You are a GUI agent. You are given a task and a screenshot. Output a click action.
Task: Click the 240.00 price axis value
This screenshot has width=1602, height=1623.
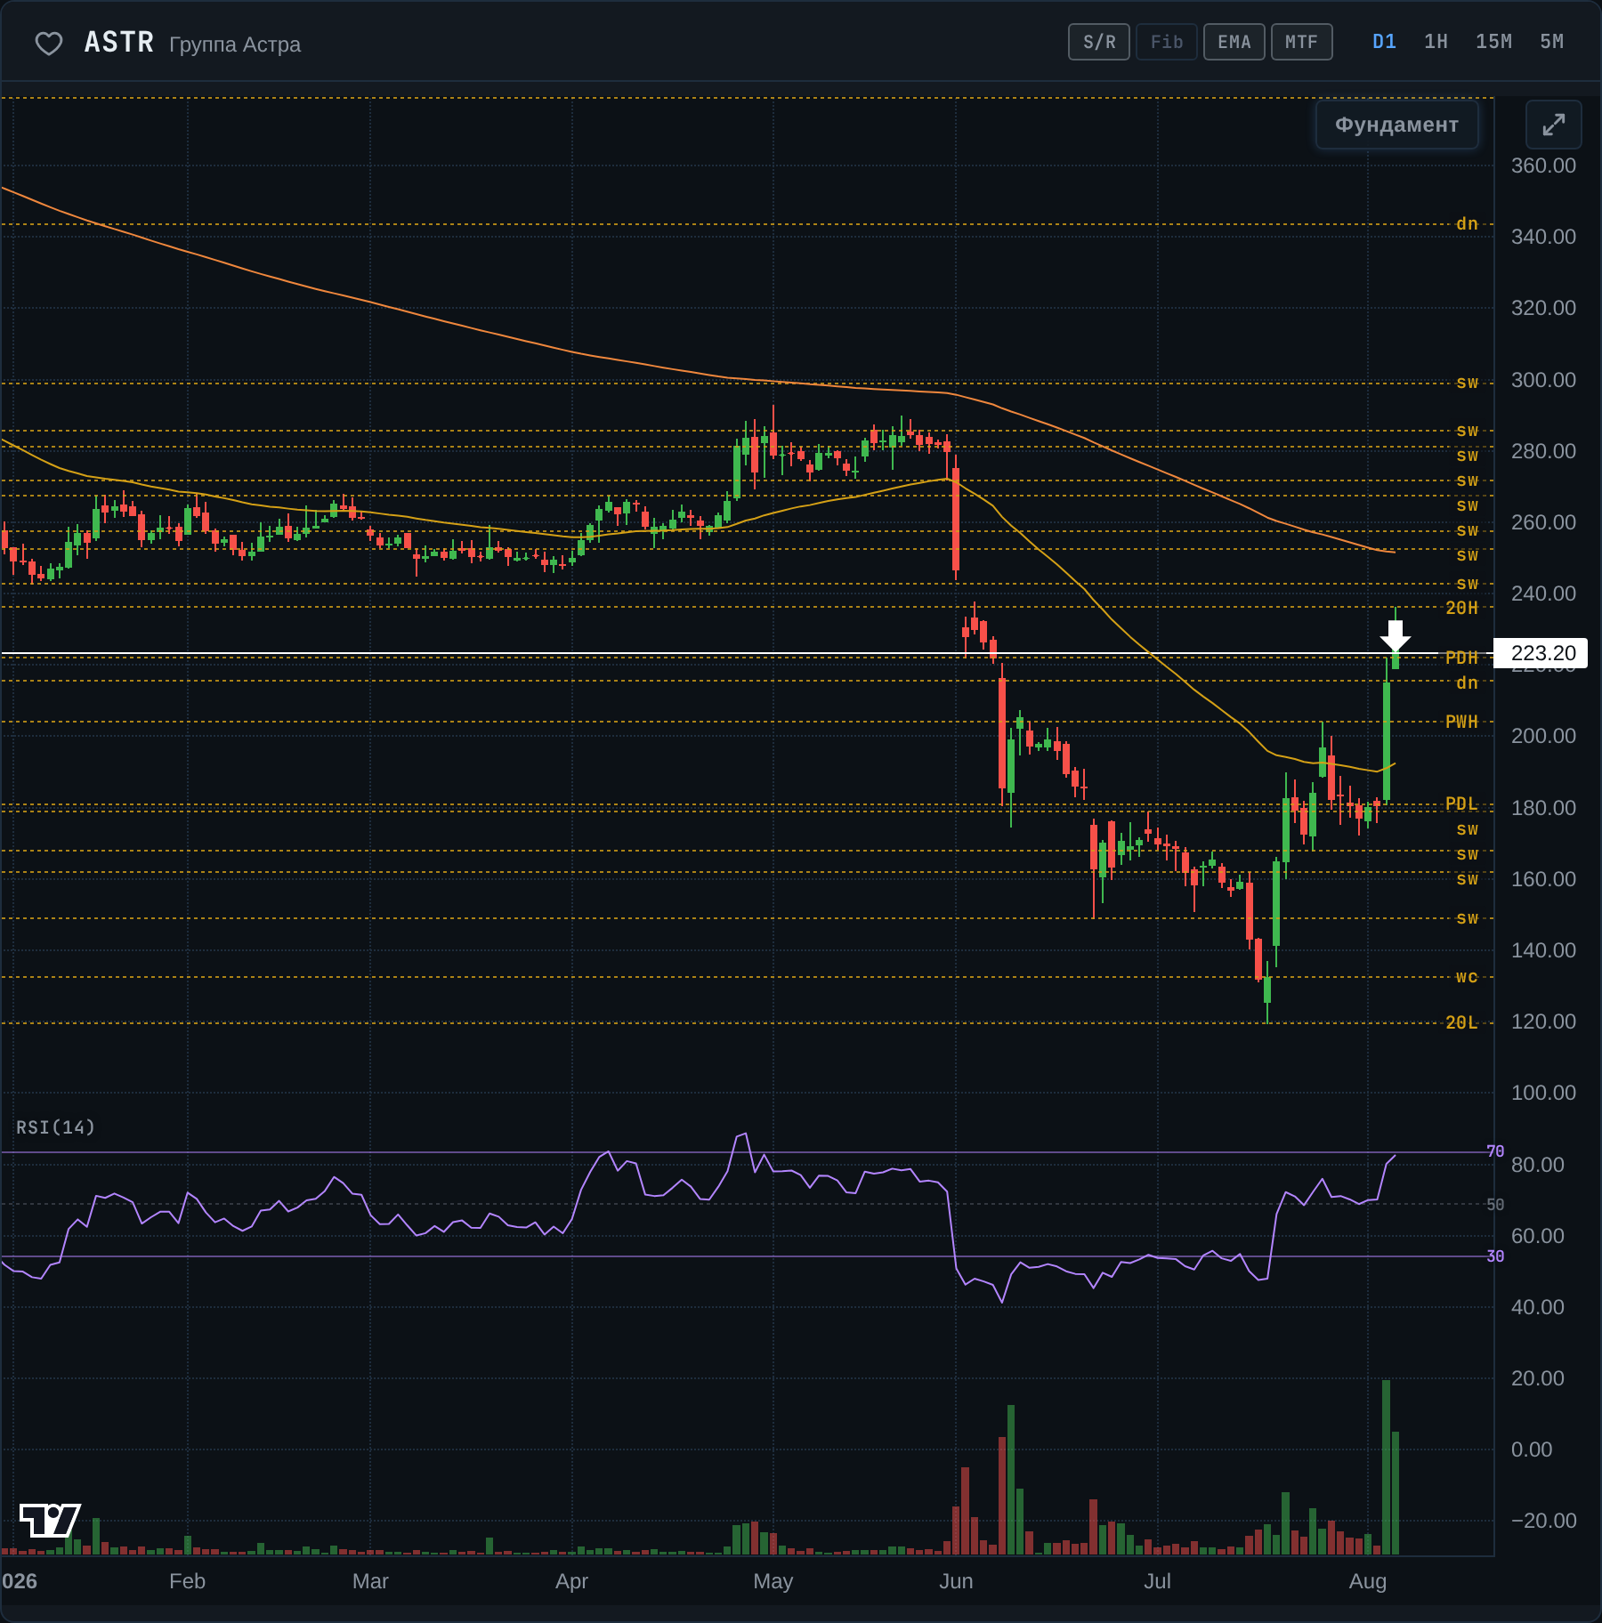coord(1543,593)
